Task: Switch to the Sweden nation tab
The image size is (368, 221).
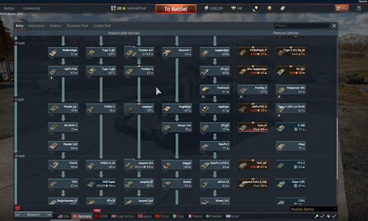Action: (x=214, y=216)
